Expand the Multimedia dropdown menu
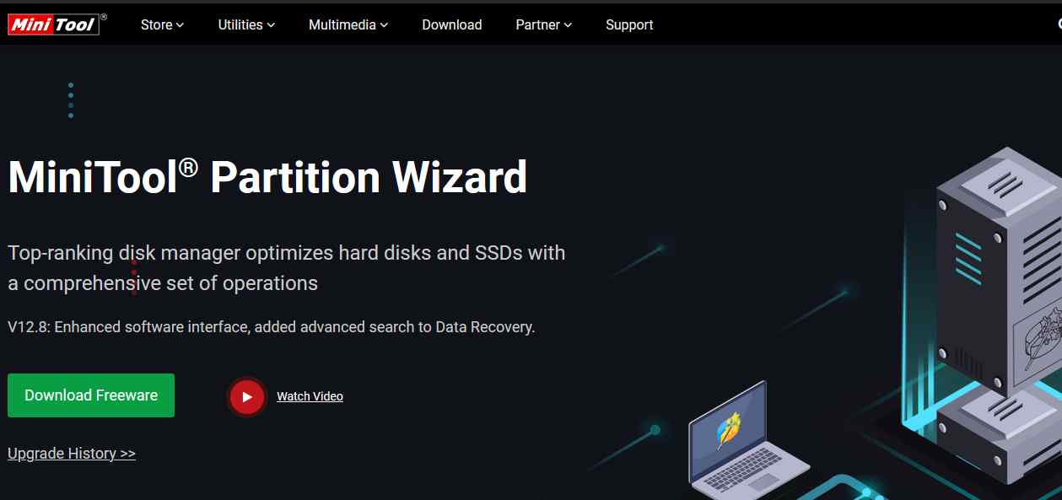The height and width of the screenshot is (500, 1062). (x=348, y=24)
